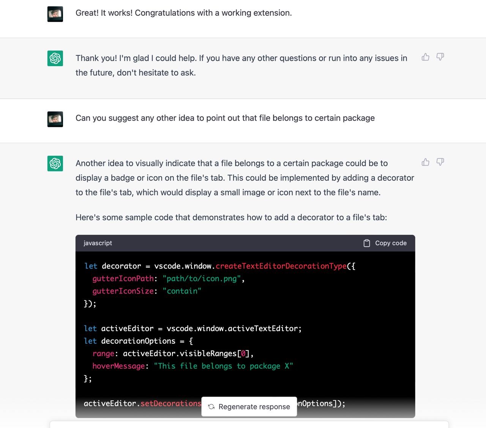This screenshot has height=428, width=486.
Task: Click thumbs down on the "Thank you" reply
Action: (440, 57)
